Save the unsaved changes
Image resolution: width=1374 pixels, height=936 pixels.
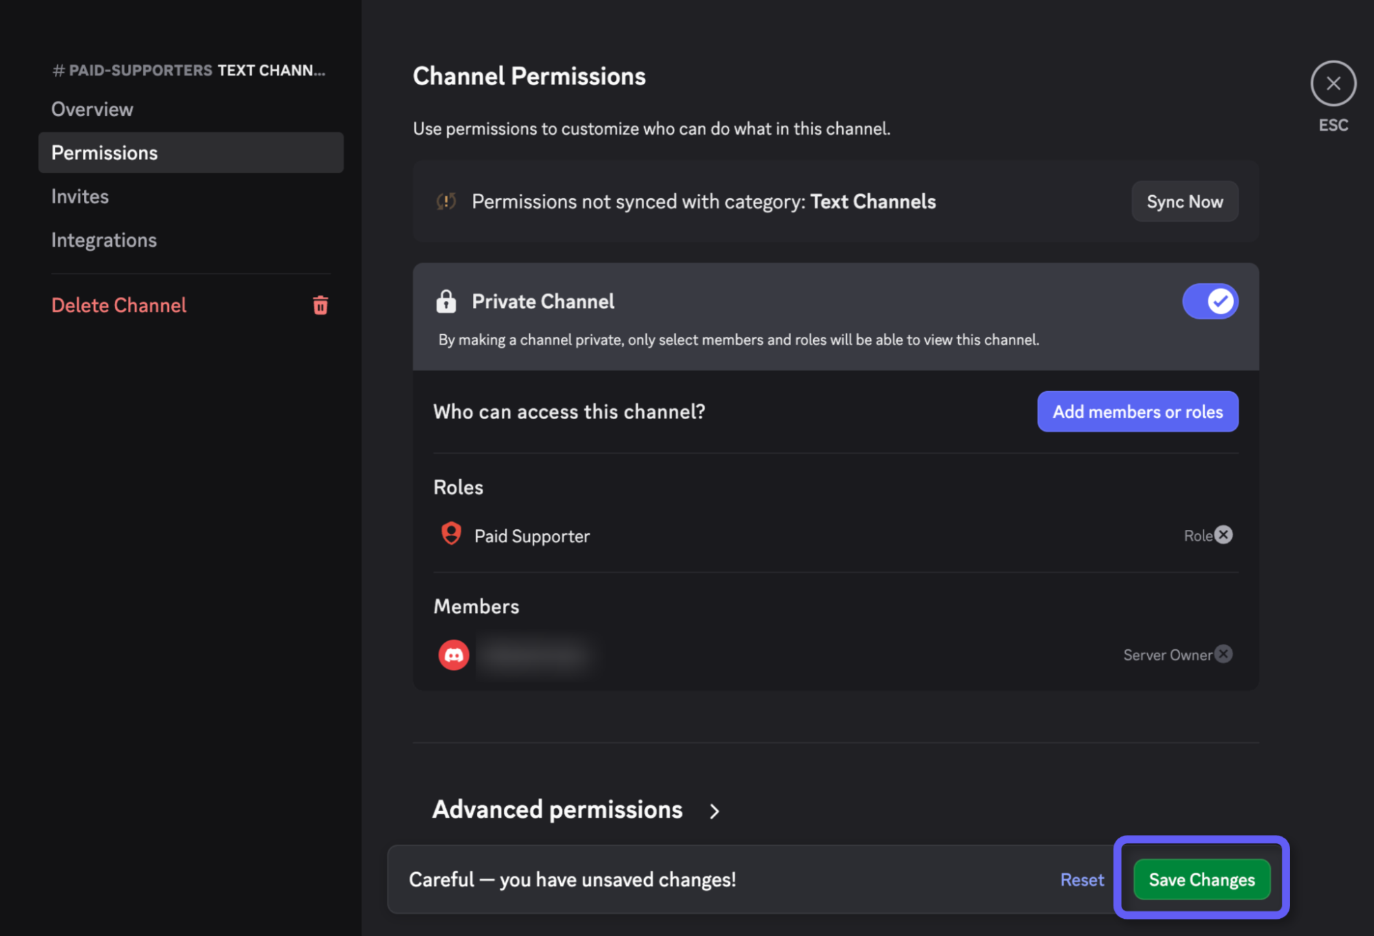(1201, 880)
